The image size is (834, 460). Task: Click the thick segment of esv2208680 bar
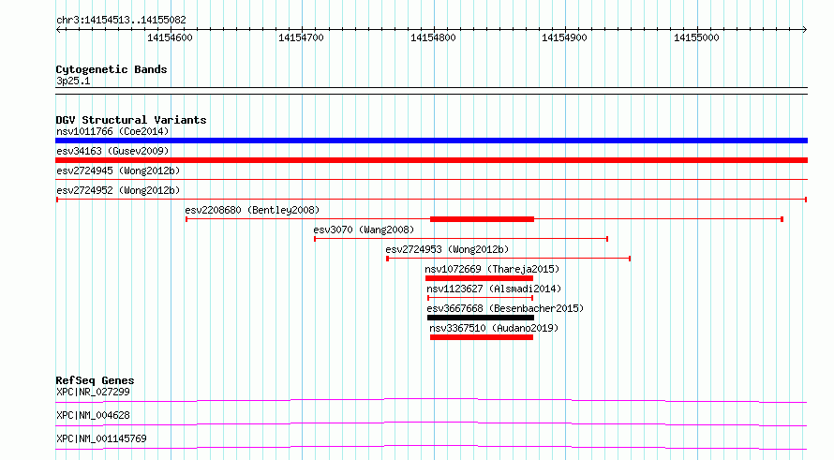(482, 219)
